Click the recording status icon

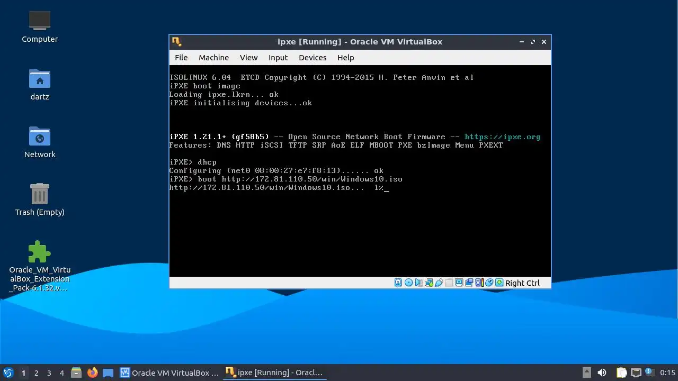[x=469, y=283]
